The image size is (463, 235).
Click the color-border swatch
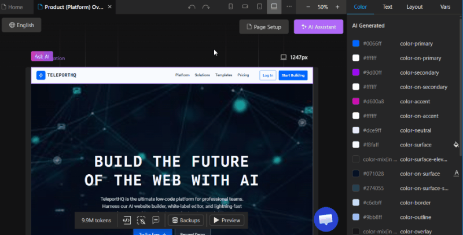[x=356, y=203]
